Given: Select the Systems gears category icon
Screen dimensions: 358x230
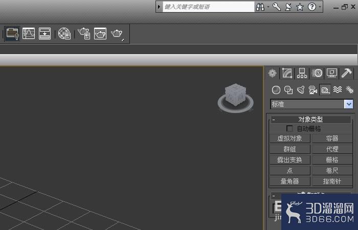Looking at the screenshot, I should (349, 90).
